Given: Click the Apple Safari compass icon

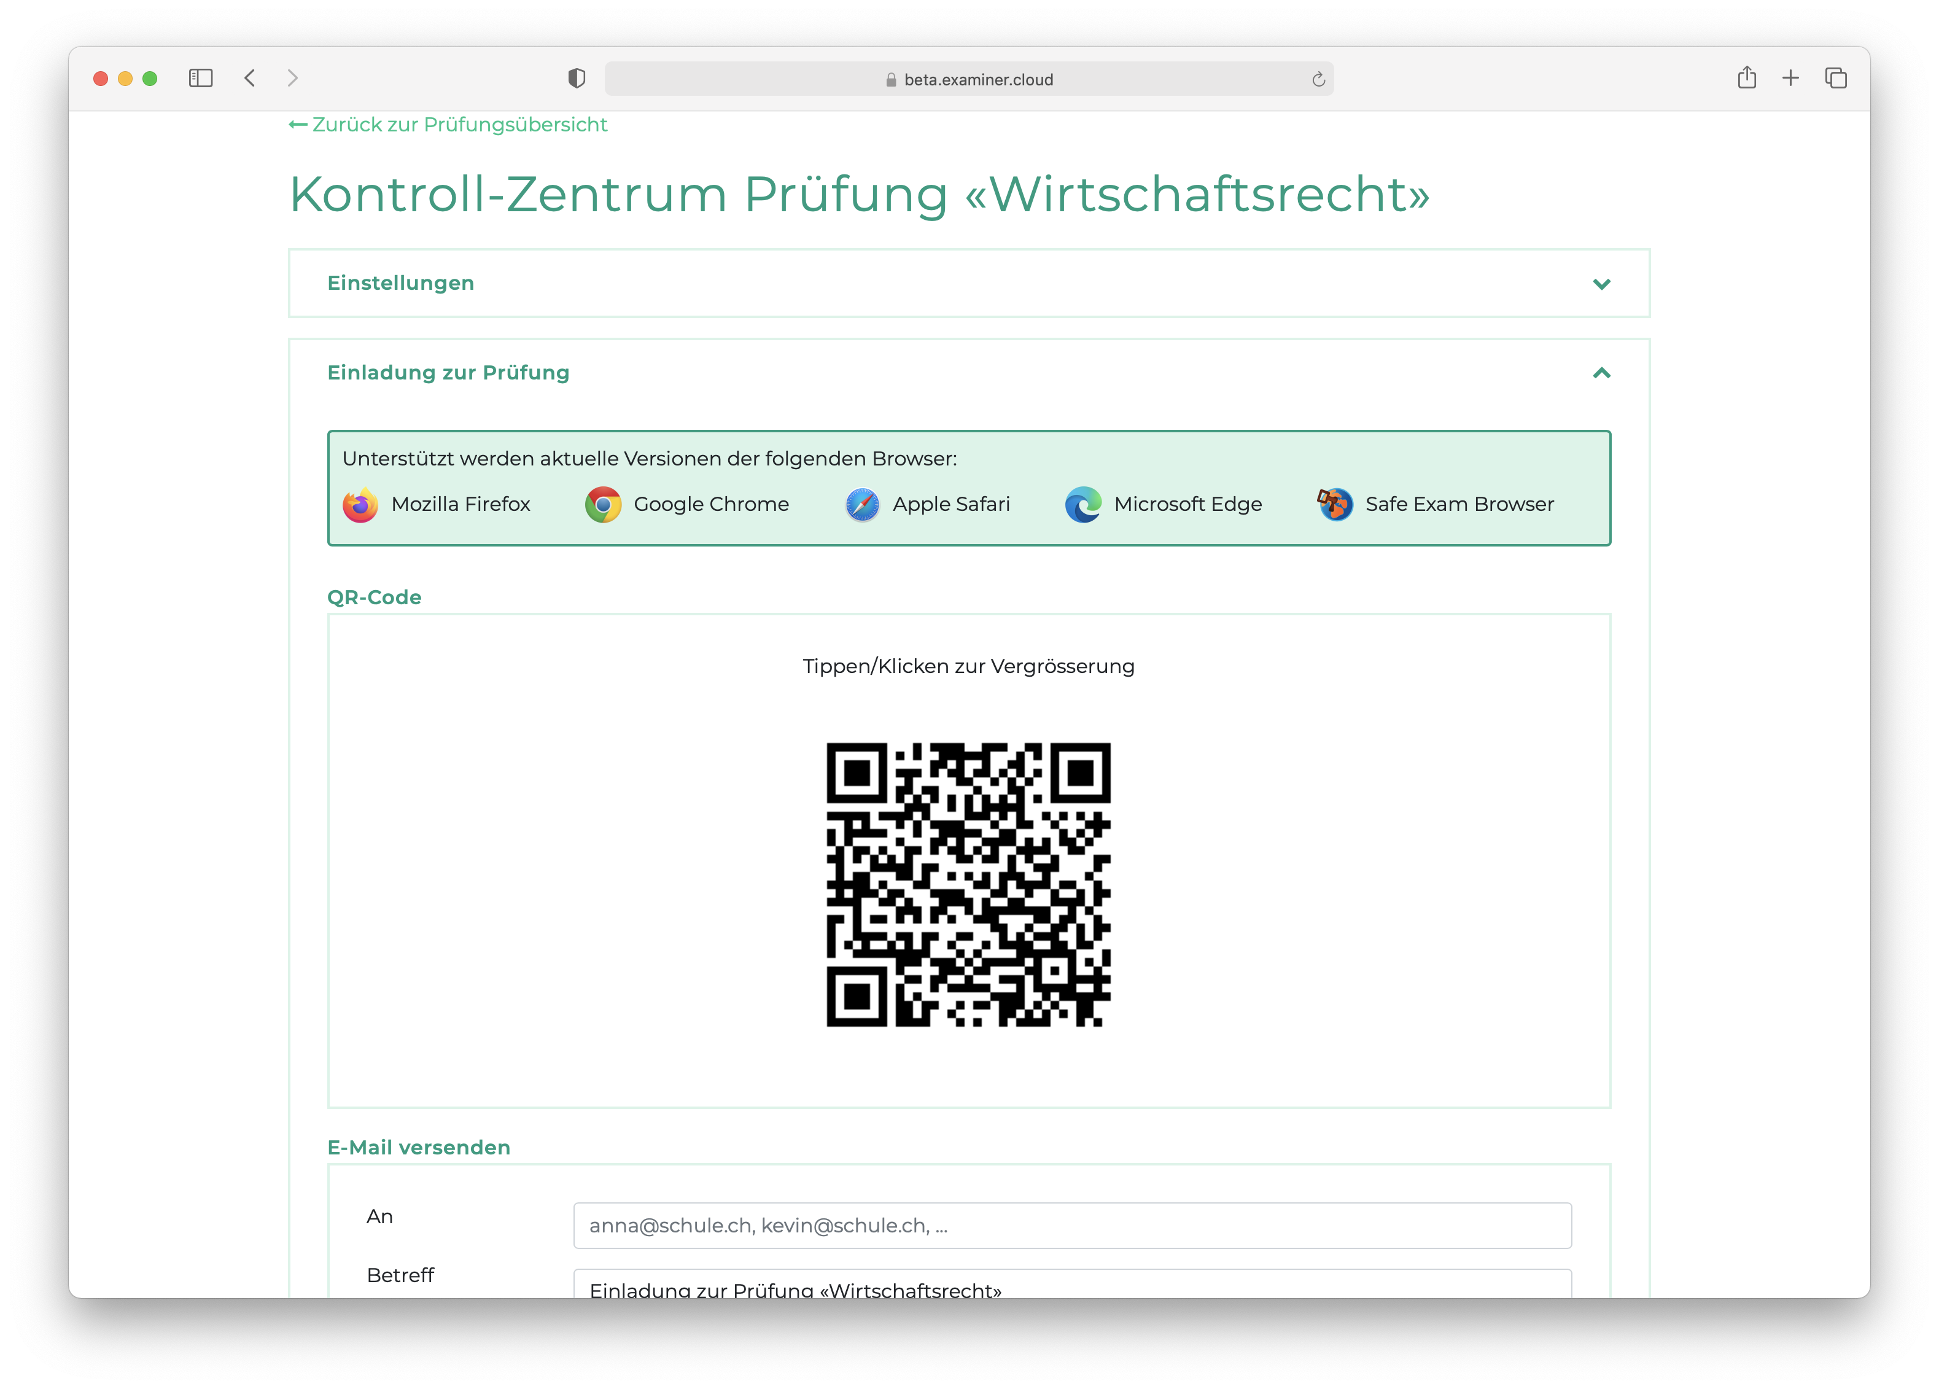Looking at the screenshot, I should click(x=862, y=505).
